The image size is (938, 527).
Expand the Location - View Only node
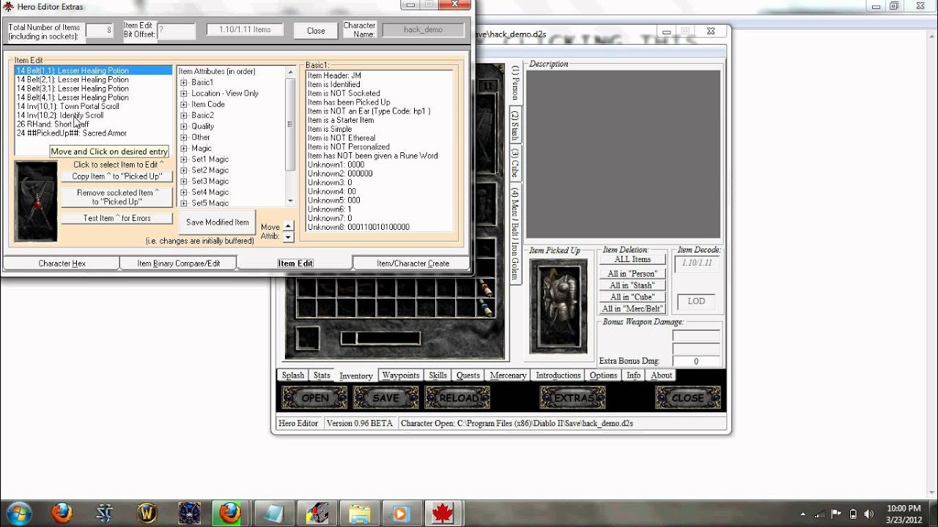184,94
